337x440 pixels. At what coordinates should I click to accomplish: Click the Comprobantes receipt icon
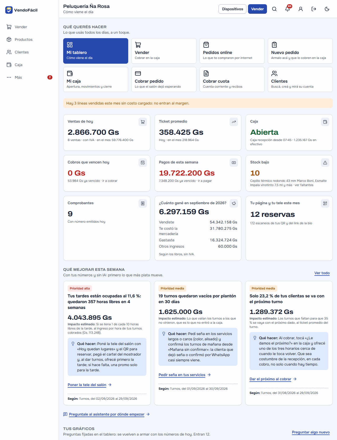pyautogui.click(x=143, y=203)
